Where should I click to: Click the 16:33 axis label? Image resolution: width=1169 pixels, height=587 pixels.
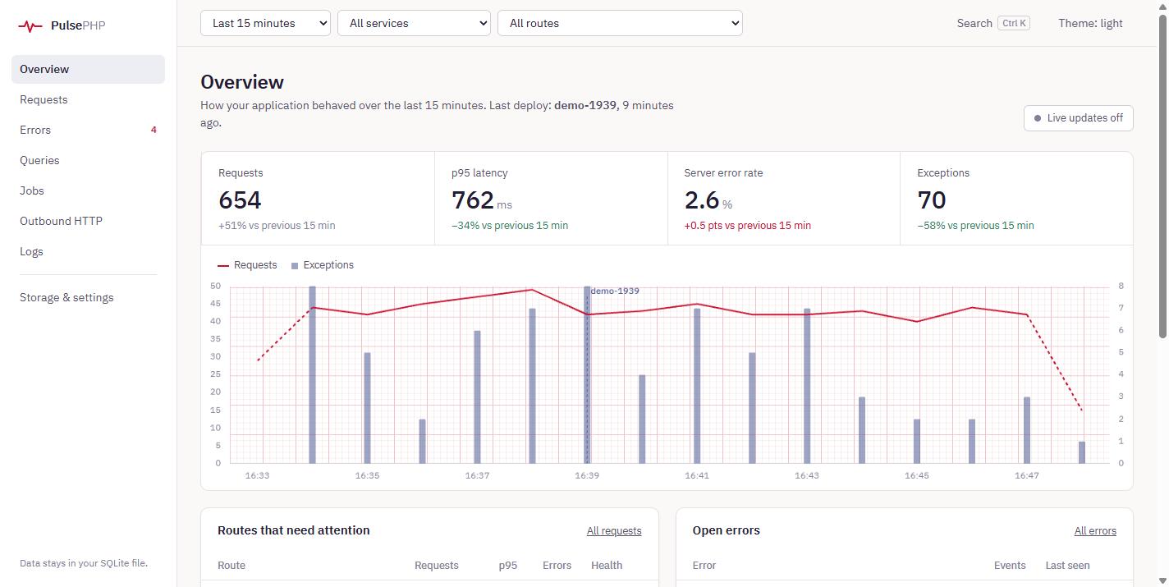[257, 475]
